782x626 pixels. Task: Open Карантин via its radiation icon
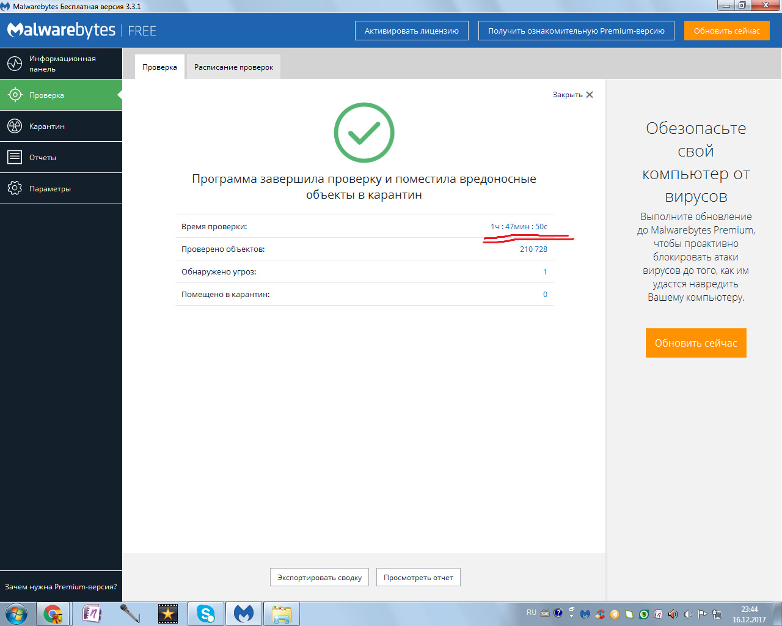(15, 126)
